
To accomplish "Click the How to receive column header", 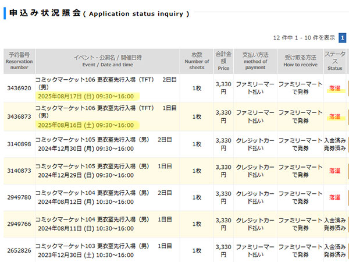I will (300, 61).
